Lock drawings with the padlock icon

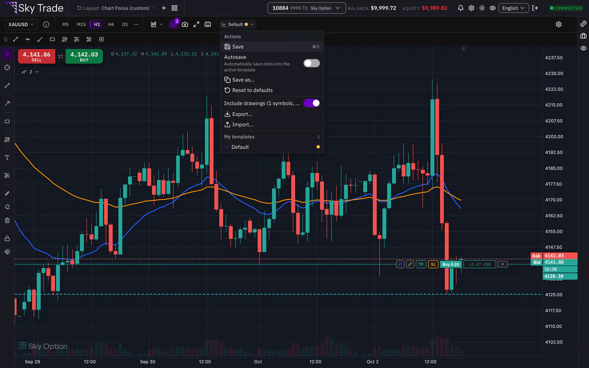point(7,238)
